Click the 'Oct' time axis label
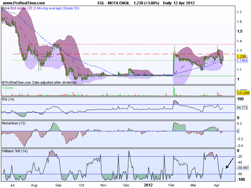Screen dimensions: 251x188 click(82, 185)
